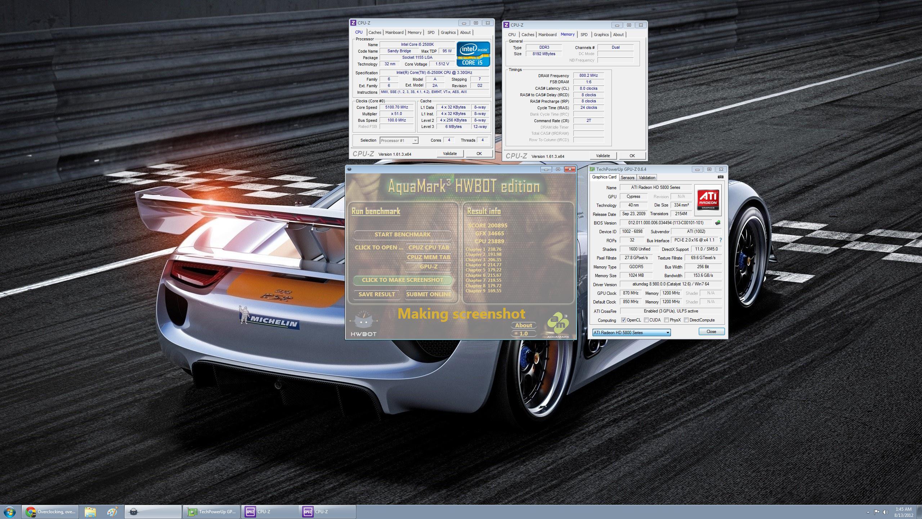Image resolution: width=922 pixels, height=519 pixels.
Task: Click Bus Interface question mark icon
Action: [720, 240]
